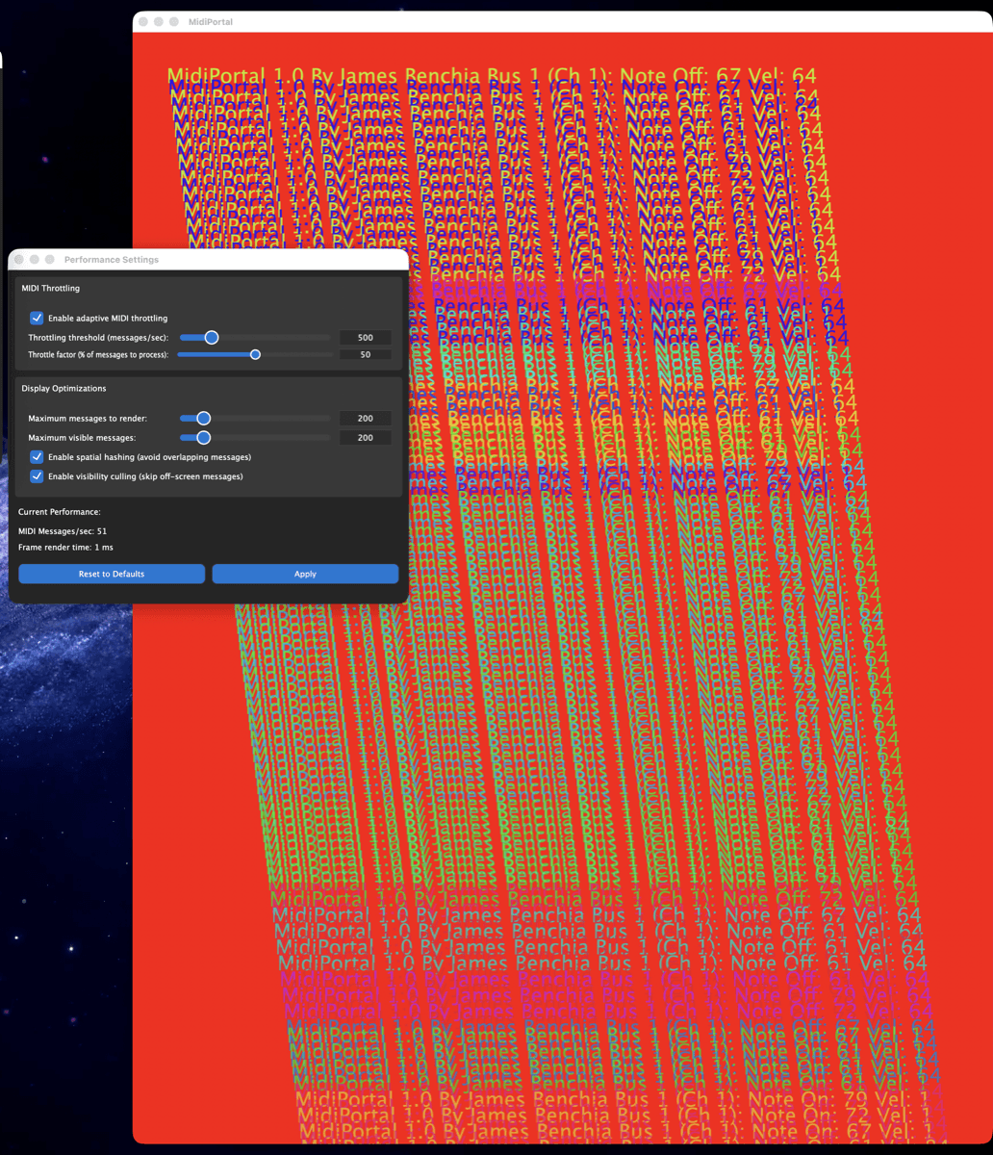This screenshot has width=993, height=1155.
Task: Zoom the Performance Settings window
Action: 50,260
